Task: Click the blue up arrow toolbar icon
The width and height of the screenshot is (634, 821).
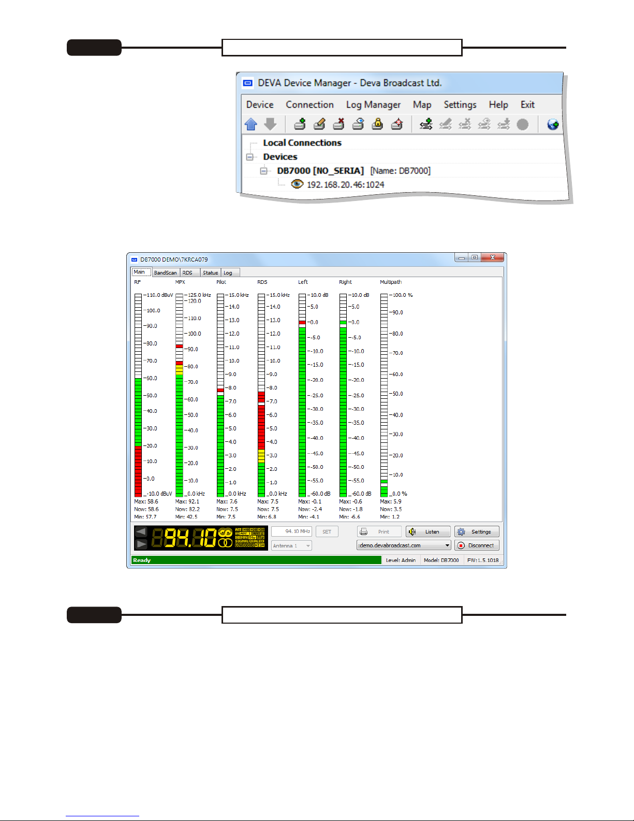Action: tap(251, 124)
